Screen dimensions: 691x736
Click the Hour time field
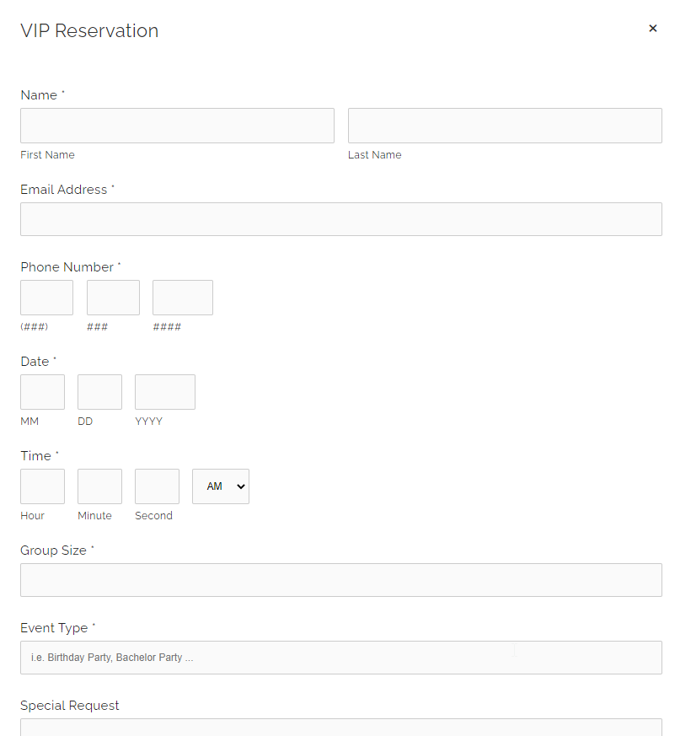pyautogui.click(x=42, y=486)
